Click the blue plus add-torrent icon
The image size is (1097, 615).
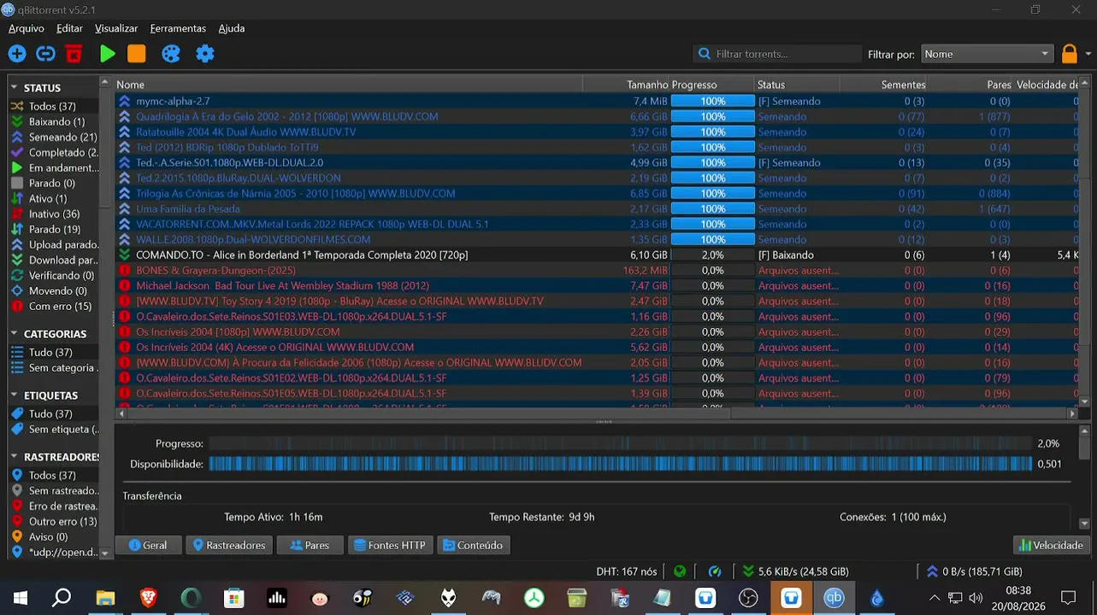[17, 54]
